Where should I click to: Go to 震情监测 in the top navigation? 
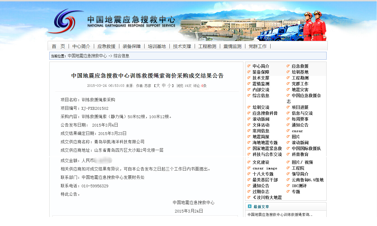232,46
